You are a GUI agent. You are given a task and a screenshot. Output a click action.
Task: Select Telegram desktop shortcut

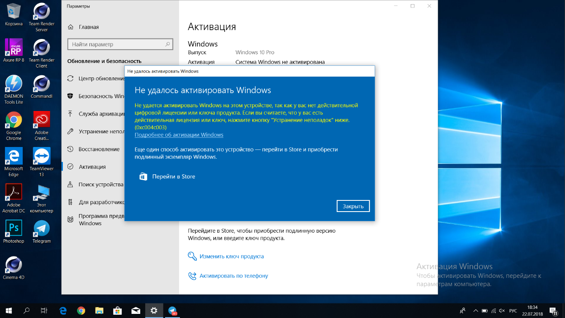point(41,232)
